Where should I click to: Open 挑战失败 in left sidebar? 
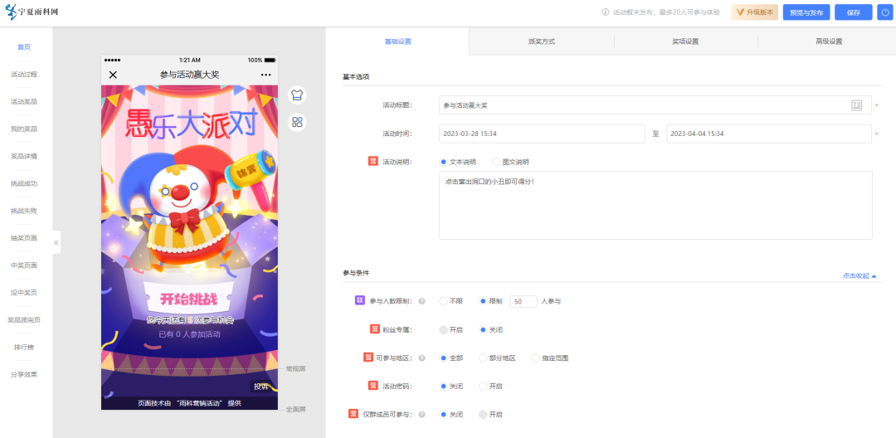click(24, 211)
